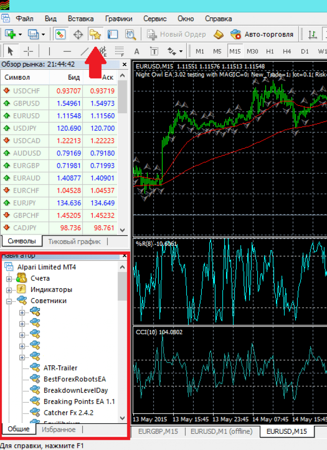Select BestForexRobotsEA in the Navigator

tap(75, 379)
